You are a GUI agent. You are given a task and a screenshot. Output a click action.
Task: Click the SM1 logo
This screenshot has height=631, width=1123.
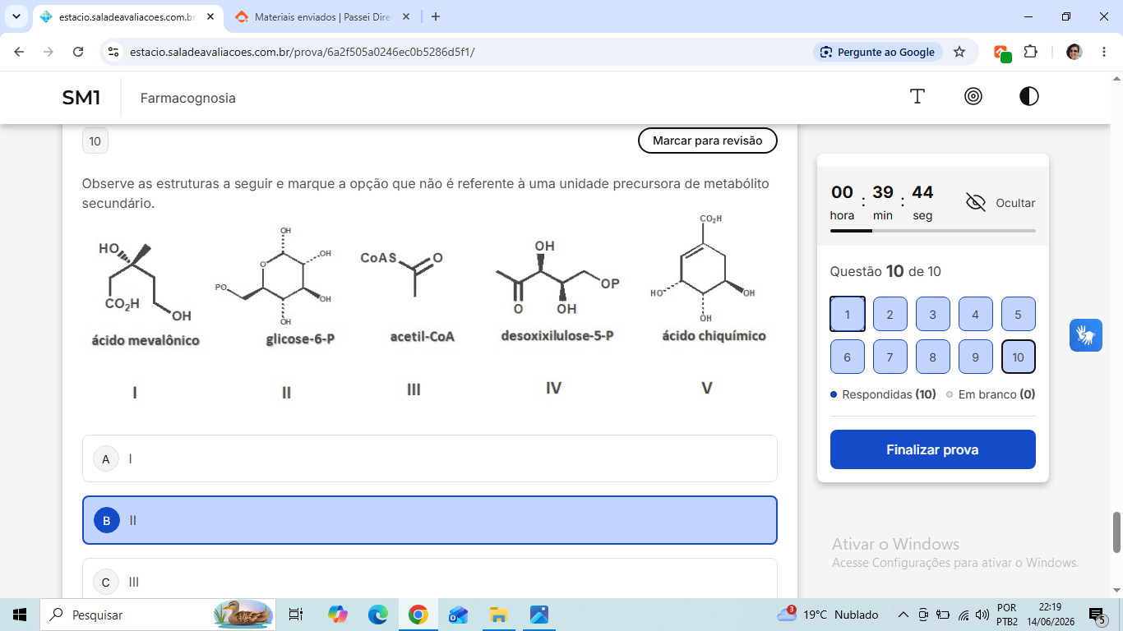pos(81,98)
